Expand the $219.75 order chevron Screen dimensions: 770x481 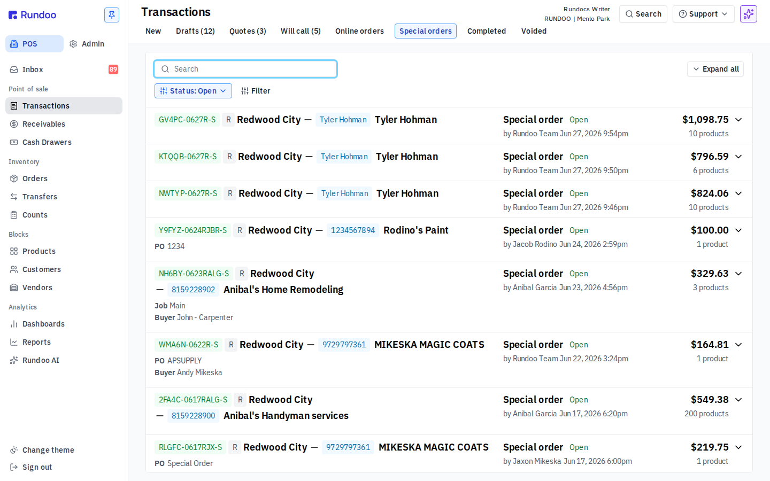point(738,447)
